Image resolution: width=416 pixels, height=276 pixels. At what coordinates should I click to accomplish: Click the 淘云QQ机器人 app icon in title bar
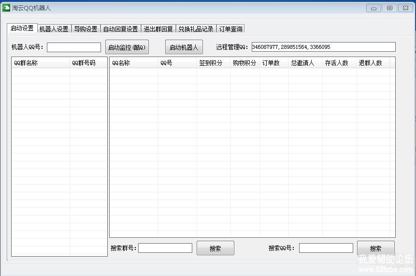point(6,8)
